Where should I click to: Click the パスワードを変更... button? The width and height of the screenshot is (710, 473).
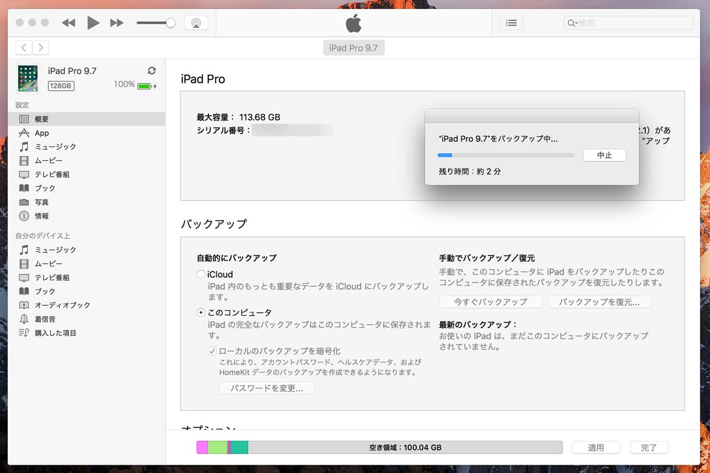(x=267, y=388)
